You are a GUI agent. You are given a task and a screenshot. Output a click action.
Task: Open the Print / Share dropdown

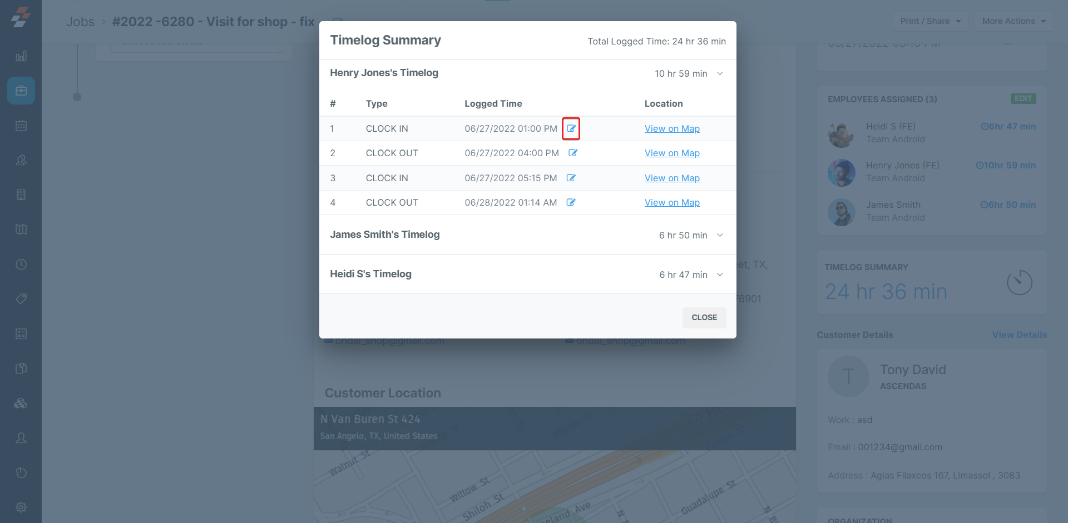click(930, 21)
